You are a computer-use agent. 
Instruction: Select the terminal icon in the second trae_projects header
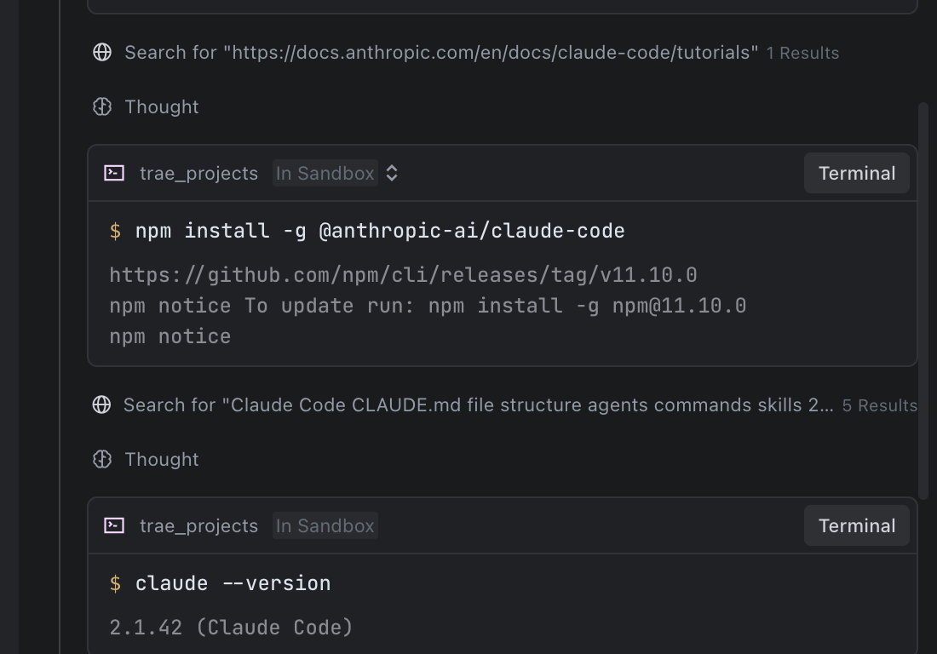113,525
